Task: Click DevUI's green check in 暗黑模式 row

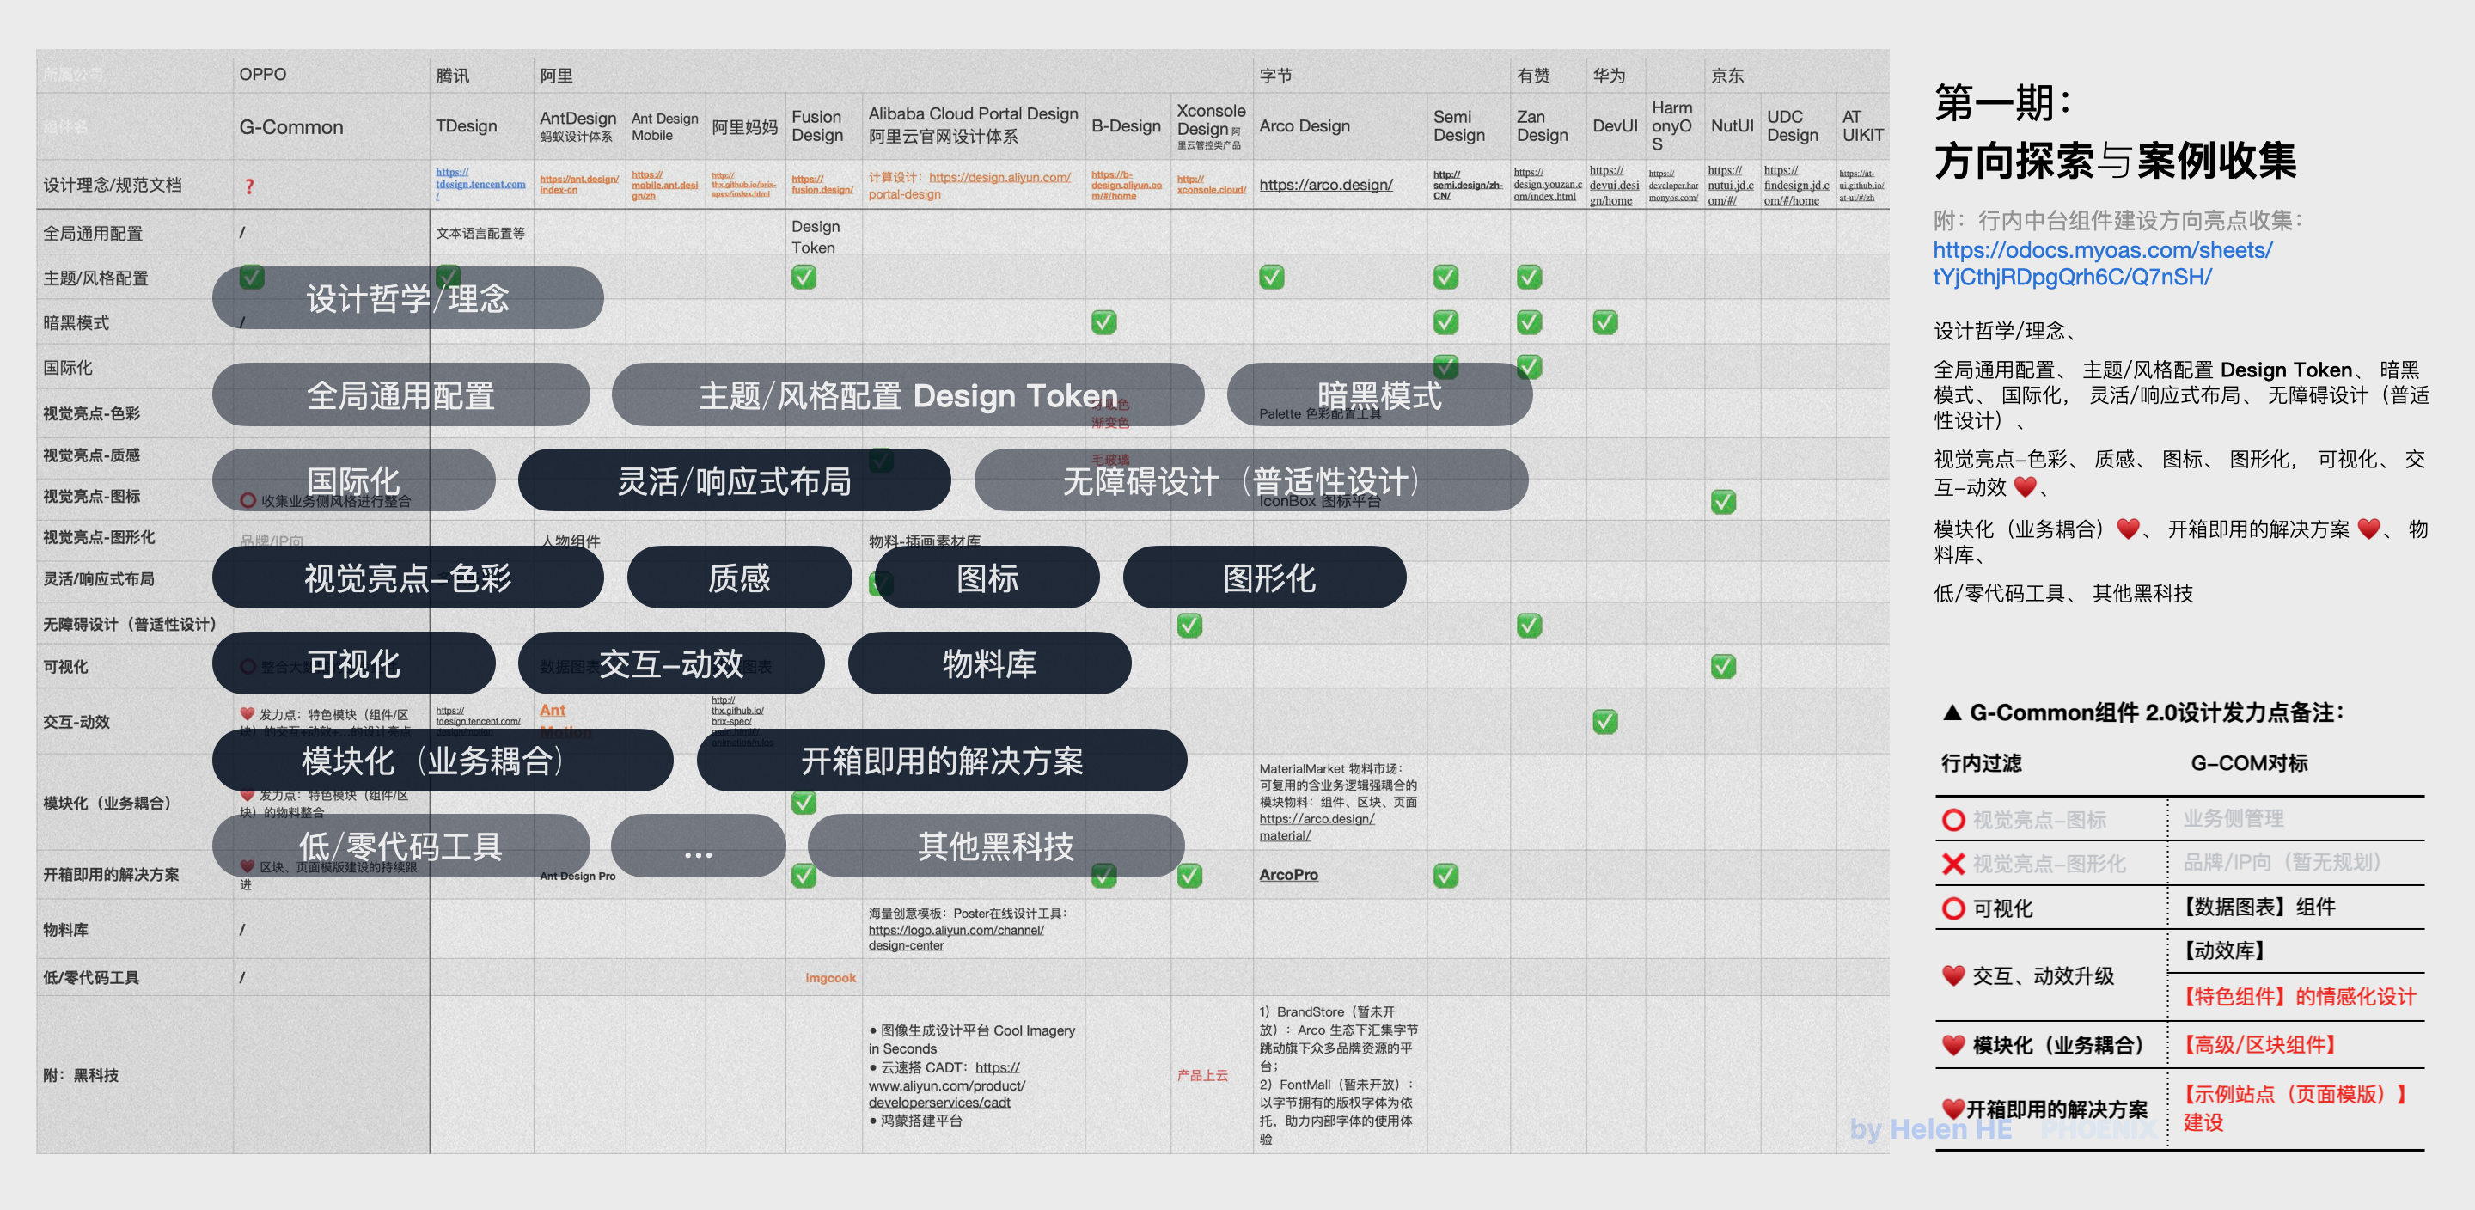Action: [x=1604, y=322]
